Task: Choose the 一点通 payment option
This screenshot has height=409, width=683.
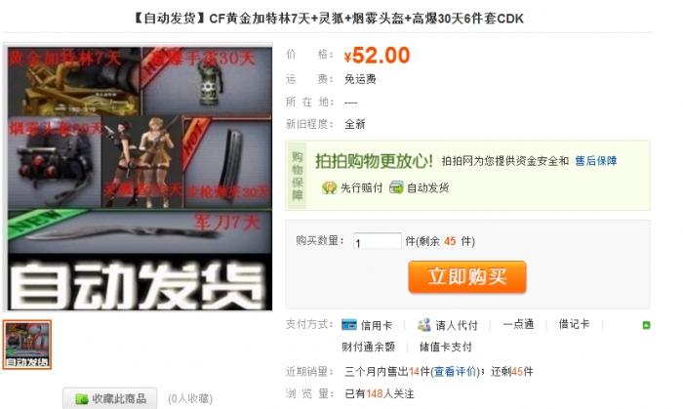Action: click(518, 324)
